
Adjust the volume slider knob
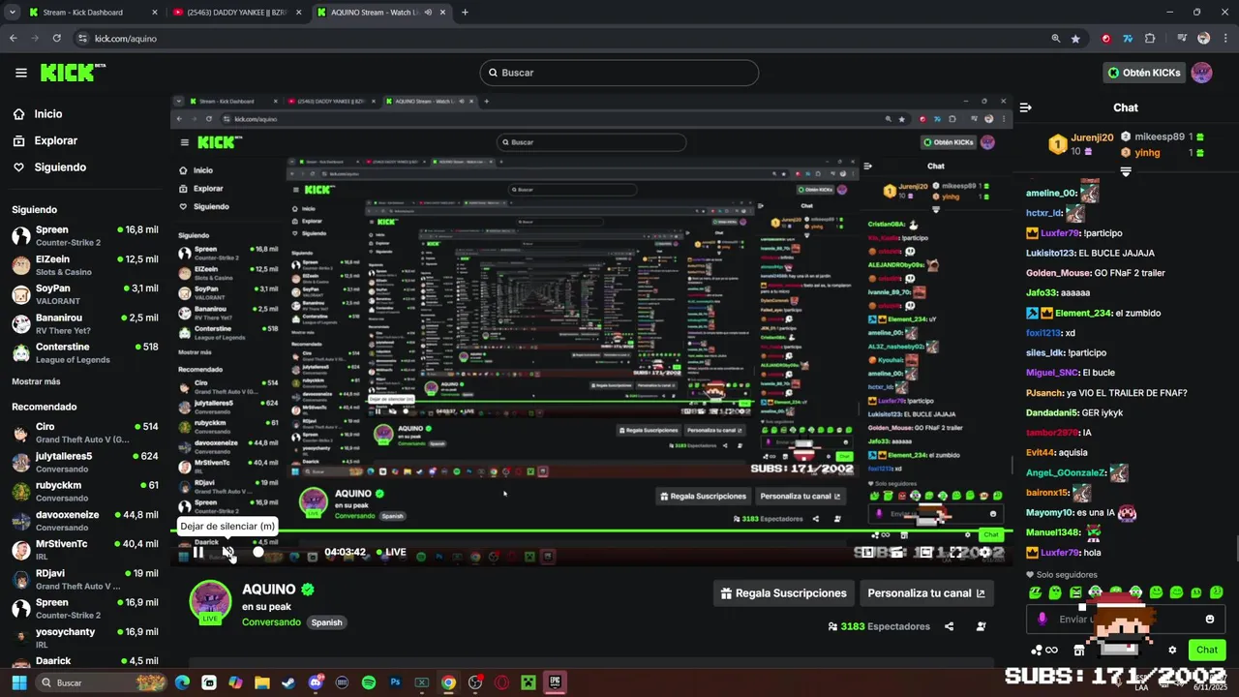(x=258, y=552)
